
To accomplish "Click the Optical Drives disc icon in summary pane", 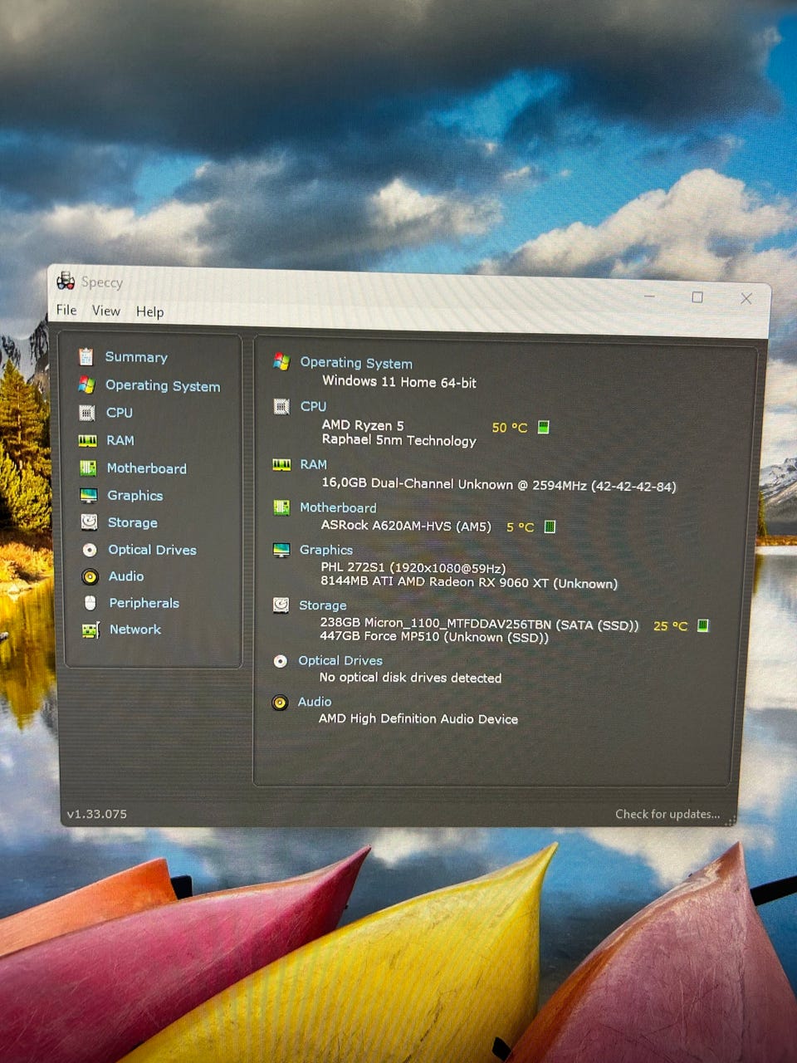I will pos(281,661).
